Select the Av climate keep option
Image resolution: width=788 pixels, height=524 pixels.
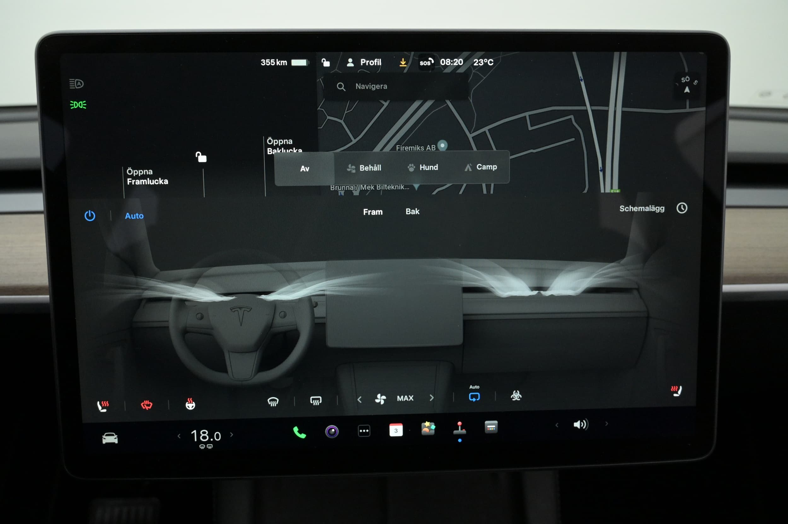(x=304, y=169)
